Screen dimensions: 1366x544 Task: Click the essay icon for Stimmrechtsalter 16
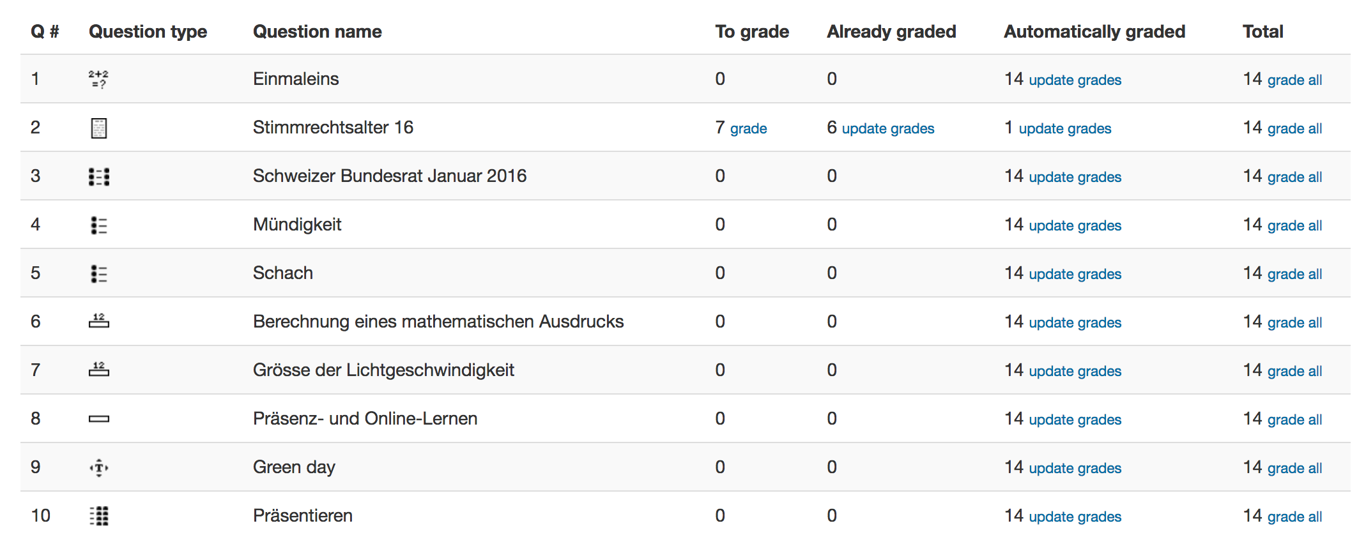pyautogui.click(x=98, y=128)
